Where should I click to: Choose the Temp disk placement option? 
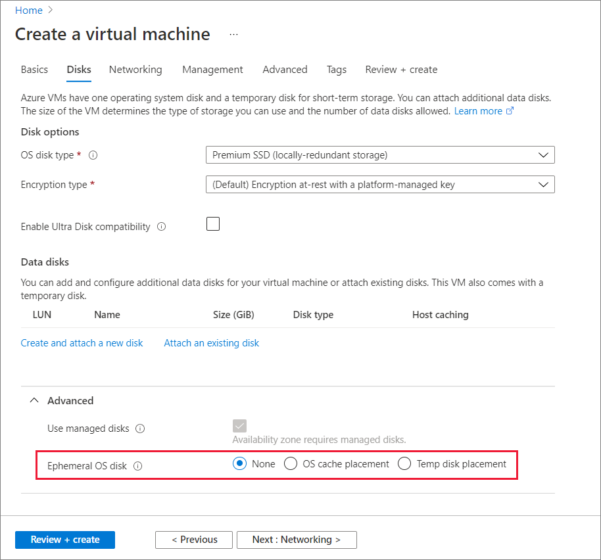point(404,463)
